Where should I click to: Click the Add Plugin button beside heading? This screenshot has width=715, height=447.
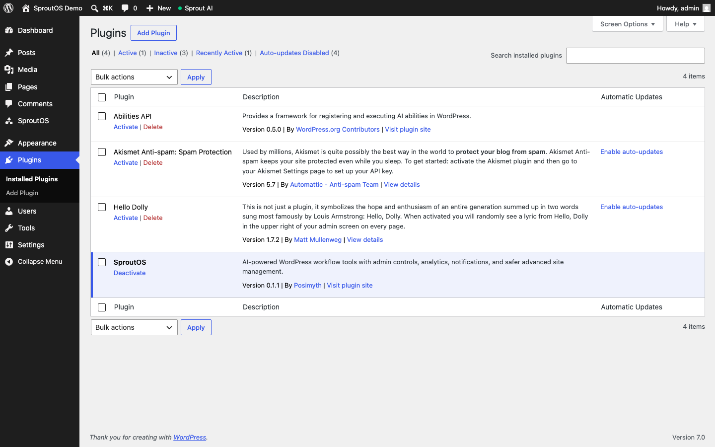pos(153,33)
